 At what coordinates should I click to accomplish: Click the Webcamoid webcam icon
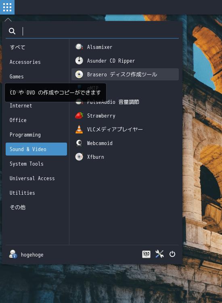(x=79, y=143)
